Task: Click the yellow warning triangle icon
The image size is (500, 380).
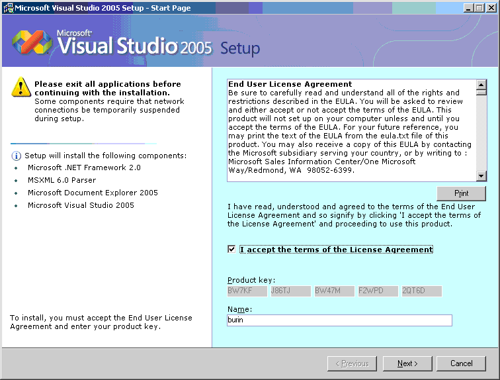Action: 21,87
